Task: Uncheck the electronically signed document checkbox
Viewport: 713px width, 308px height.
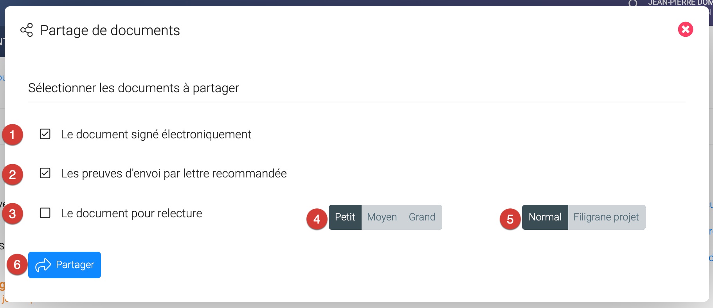Action: (x=45, y=134)
